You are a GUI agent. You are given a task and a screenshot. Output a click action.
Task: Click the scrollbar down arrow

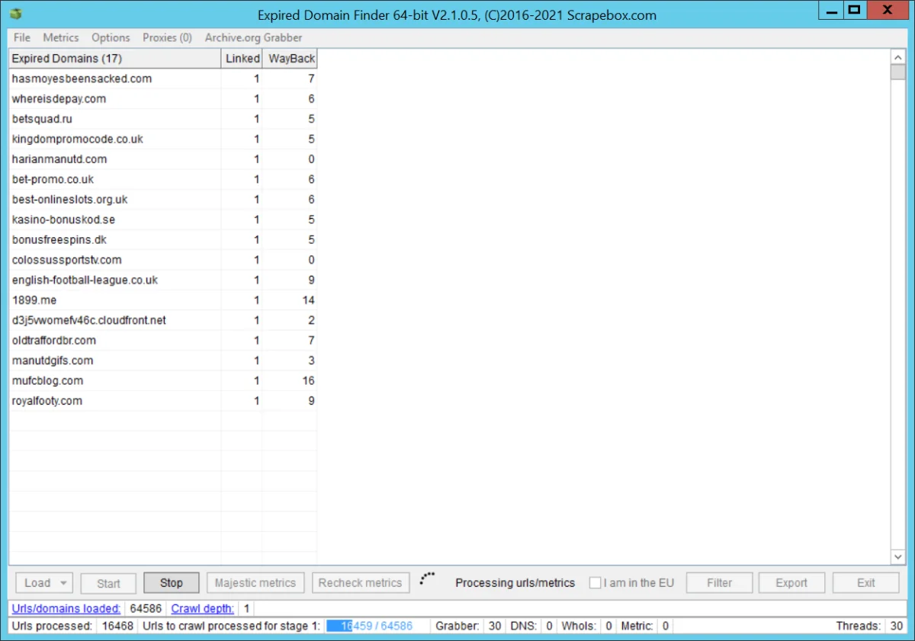[x=897, y=557]
